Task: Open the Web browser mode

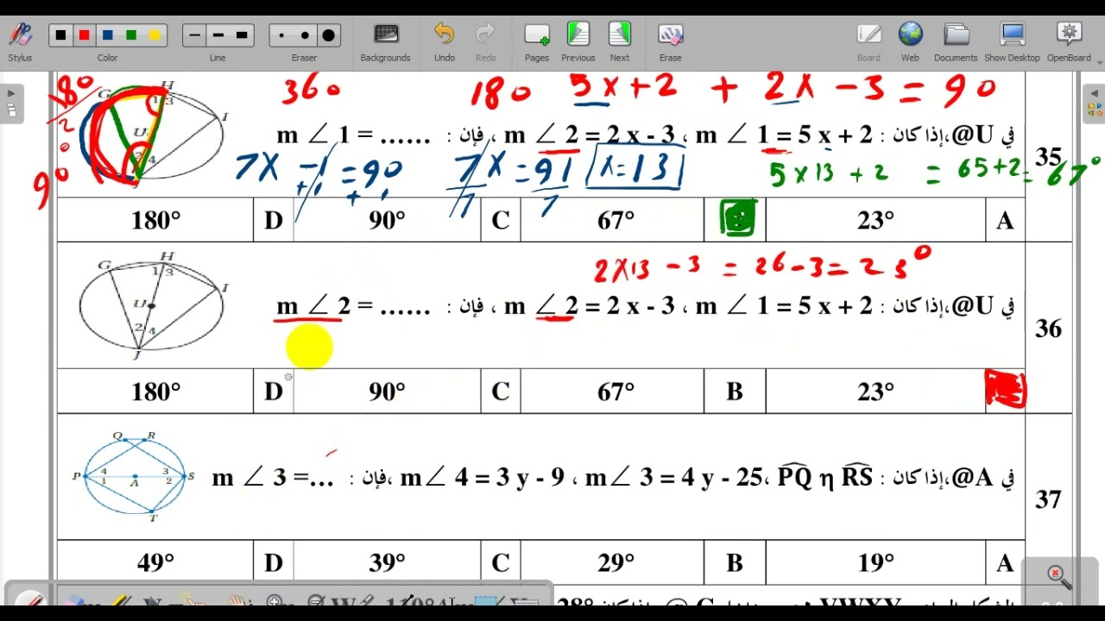Action: (910, 41)
